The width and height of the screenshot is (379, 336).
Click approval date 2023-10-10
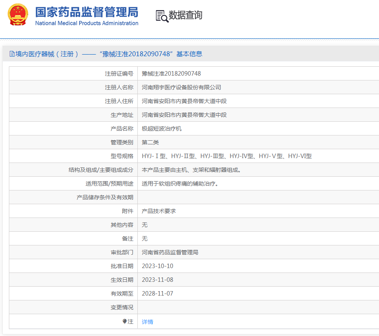click(158, 266)
